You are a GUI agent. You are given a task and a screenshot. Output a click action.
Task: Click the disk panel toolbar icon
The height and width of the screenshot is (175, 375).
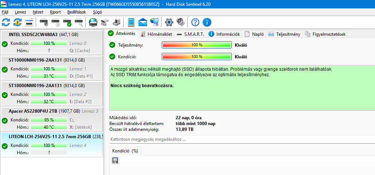click(29, 22)
